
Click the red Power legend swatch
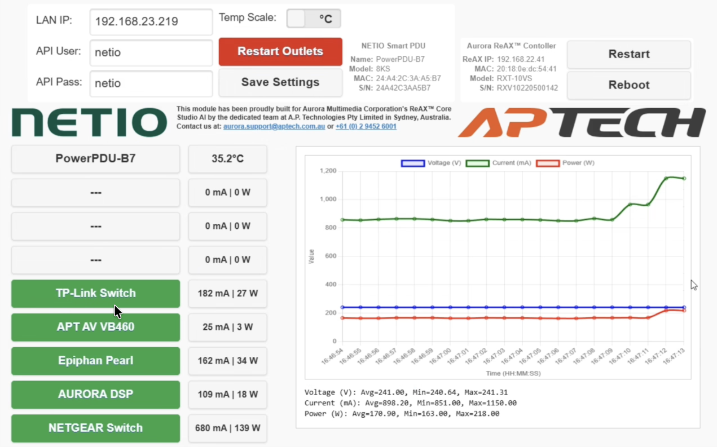547,163
